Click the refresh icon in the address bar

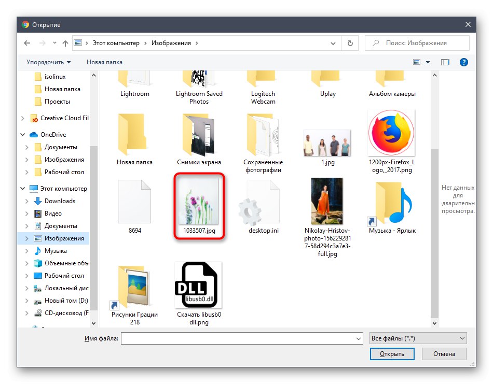[x=349, y=43]
